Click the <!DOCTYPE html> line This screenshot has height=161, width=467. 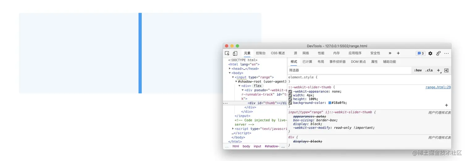click(x=243, y=60)
